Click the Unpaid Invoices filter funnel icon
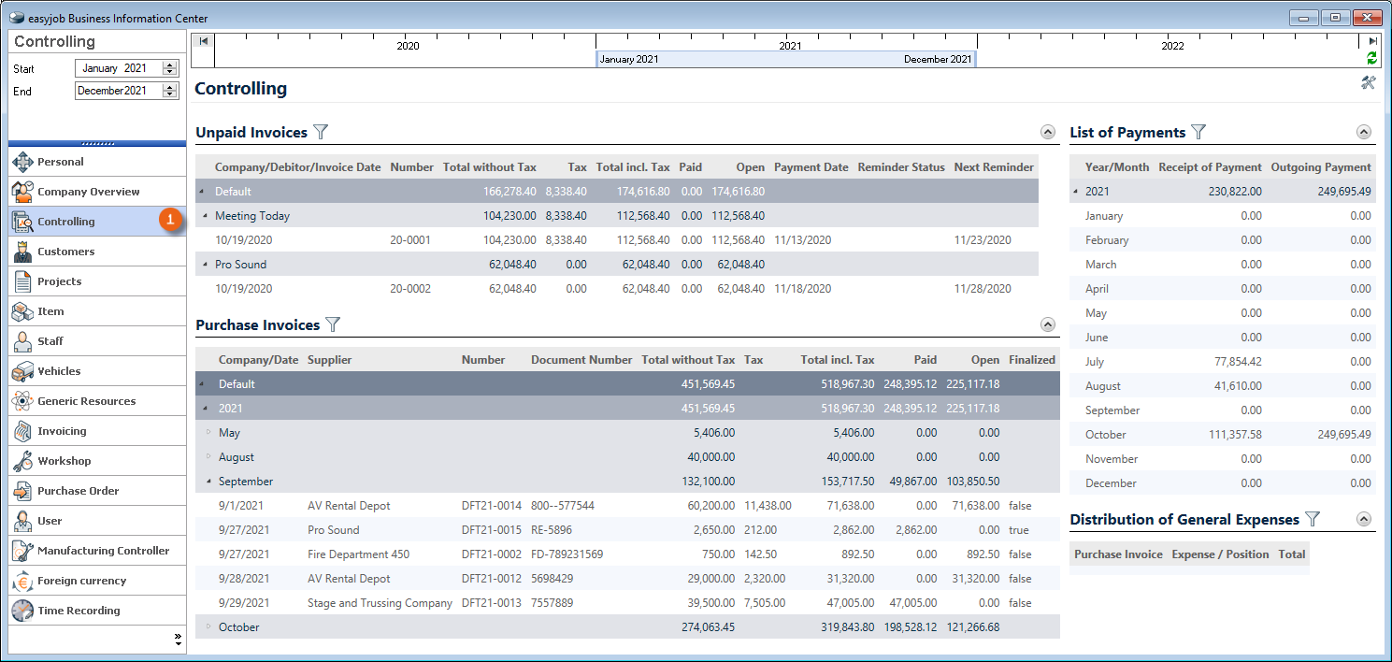The height and width of the screenshot is (662, 1392). pos(321,133)
